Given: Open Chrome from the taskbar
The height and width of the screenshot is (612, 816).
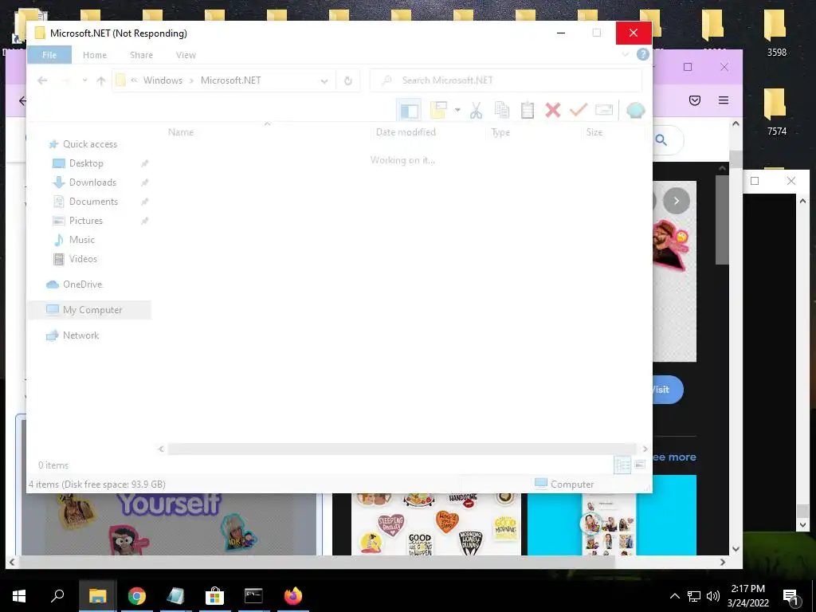Looking at the screenshot, I should pos(137,596).
